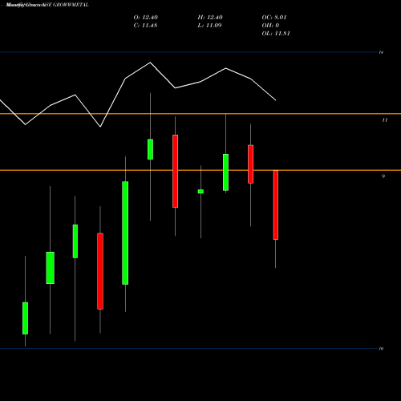Click the '14' price axis label

381,52
